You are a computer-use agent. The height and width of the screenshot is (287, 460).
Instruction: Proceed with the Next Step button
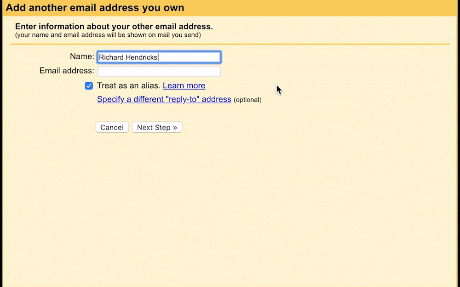[157, 127]
